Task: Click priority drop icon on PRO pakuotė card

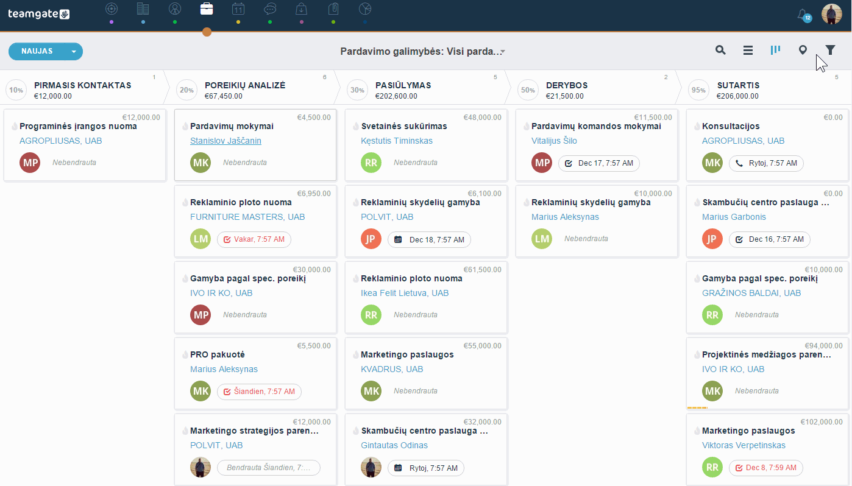Action: tap(185, 355)
